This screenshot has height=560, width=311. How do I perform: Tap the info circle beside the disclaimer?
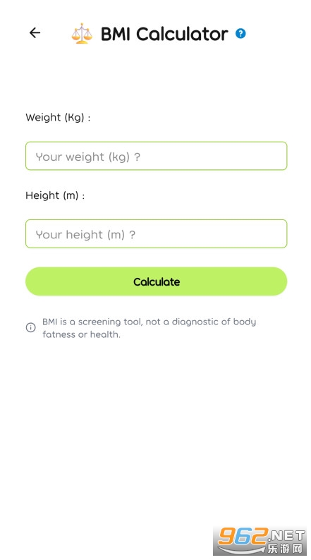[31, 327]
